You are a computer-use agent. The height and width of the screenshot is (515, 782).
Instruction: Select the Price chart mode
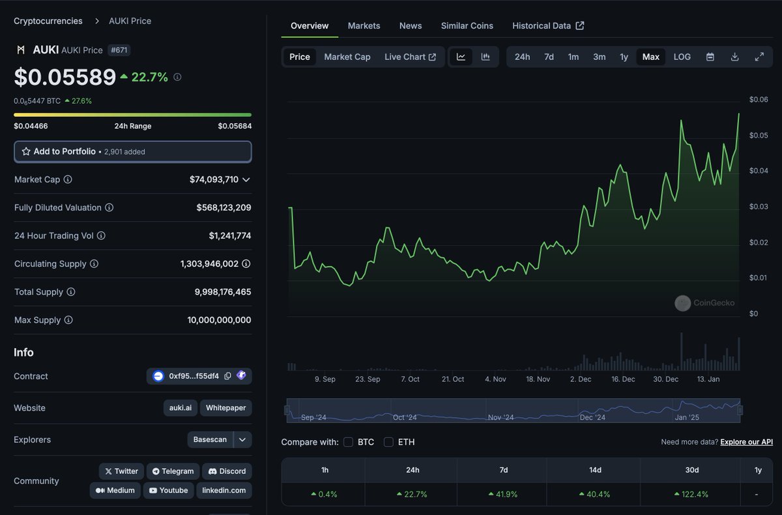pos(300,57)
